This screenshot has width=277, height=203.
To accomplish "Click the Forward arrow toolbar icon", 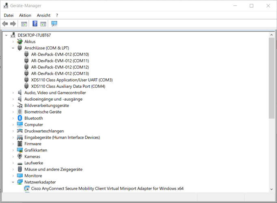I will tap(13, 24).
